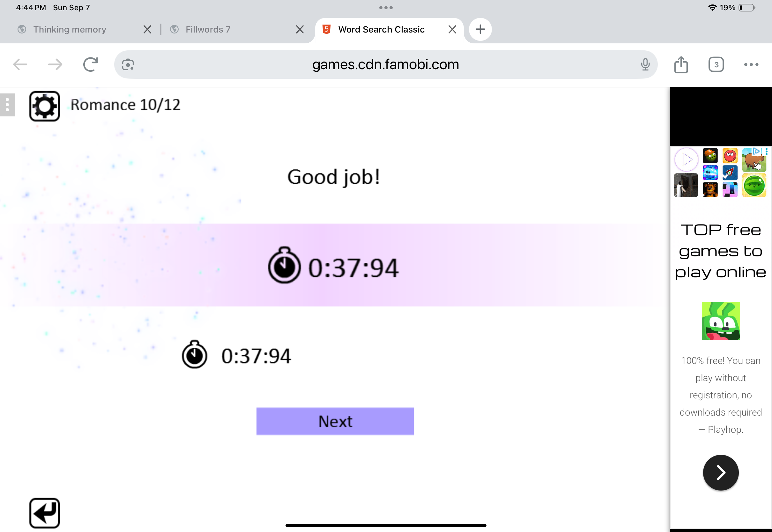Viewport: 772px width, 532px height.
Task: Click the ad play circle icon
Action: 686,159
